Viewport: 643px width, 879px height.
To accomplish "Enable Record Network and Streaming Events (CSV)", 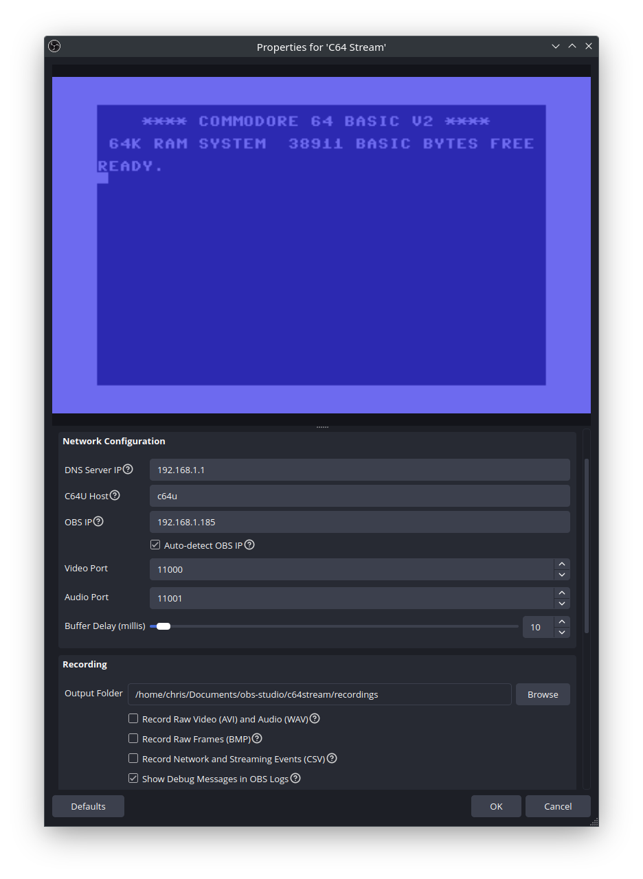I will click(x=133, y=758).
